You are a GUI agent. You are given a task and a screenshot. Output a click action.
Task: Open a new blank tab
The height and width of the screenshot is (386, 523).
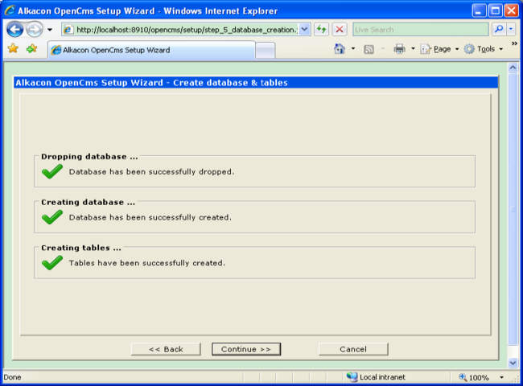266,51
